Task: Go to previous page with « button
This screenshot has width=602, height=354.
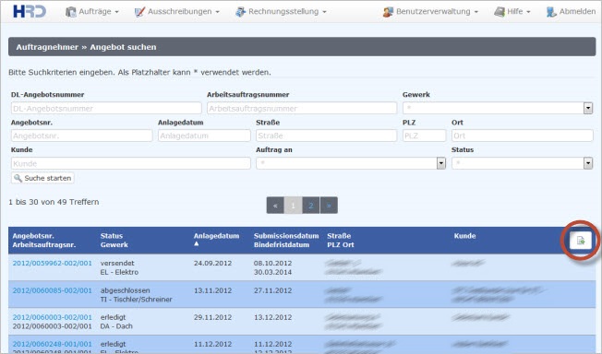Action: pos(275,206)
